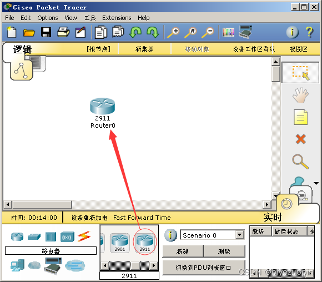Click the Paste toolbar icon
This screenshot has height=282, width=322.
118,32
